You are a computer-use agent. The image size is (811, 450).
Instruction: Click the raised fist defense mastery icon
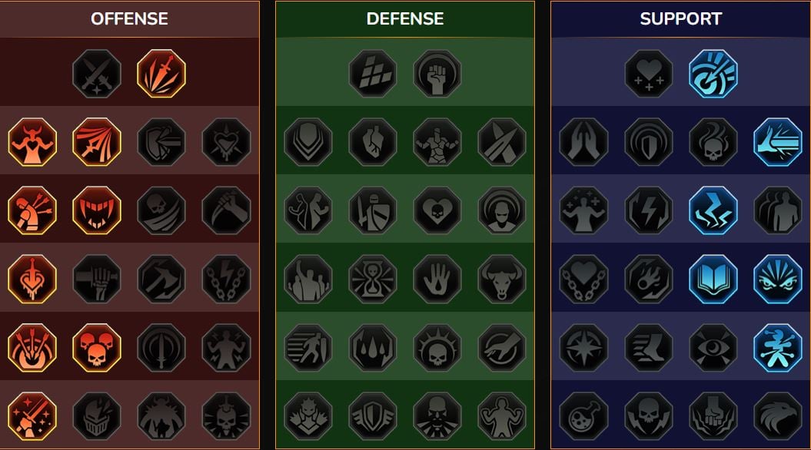click(x=437, y=74)
